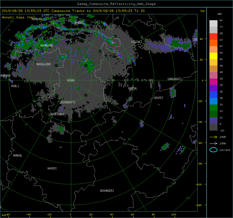Click the SHIRAHATTI town label

point(68,102)
